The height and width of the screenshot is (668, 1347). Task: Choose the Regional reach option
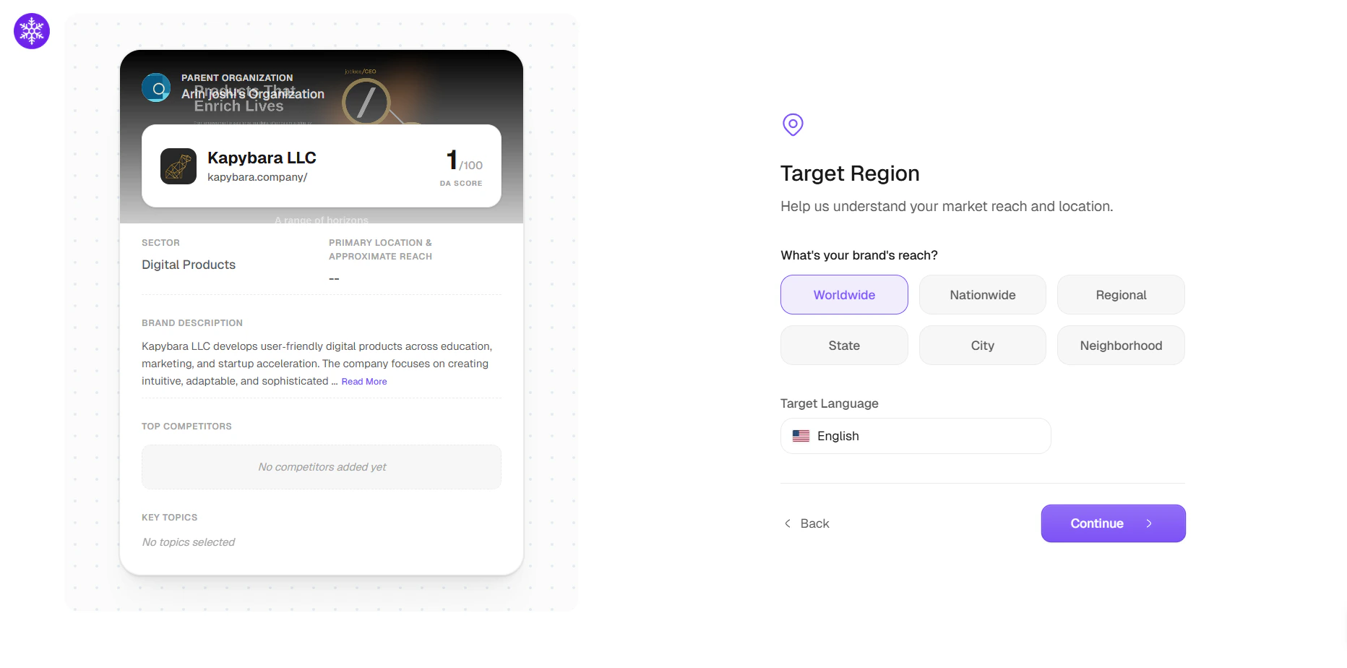pos(1121,294)
